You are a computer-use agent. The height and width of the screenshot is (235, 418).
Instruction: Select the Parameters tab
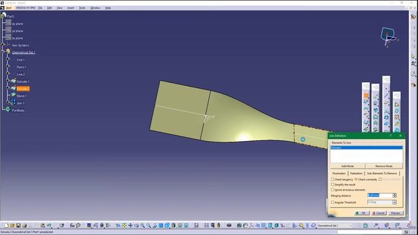(x=339, y=174)
